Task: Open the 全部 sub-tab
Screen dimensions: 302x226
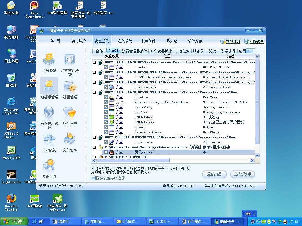Action: pyautogui.click(x=99, y=51)
